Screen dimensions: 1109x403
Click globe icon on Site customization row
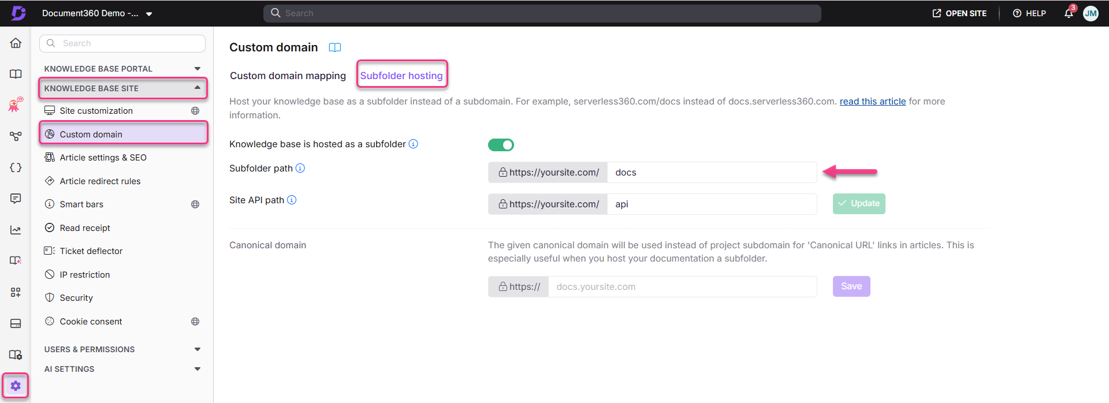tap(195, 111)
